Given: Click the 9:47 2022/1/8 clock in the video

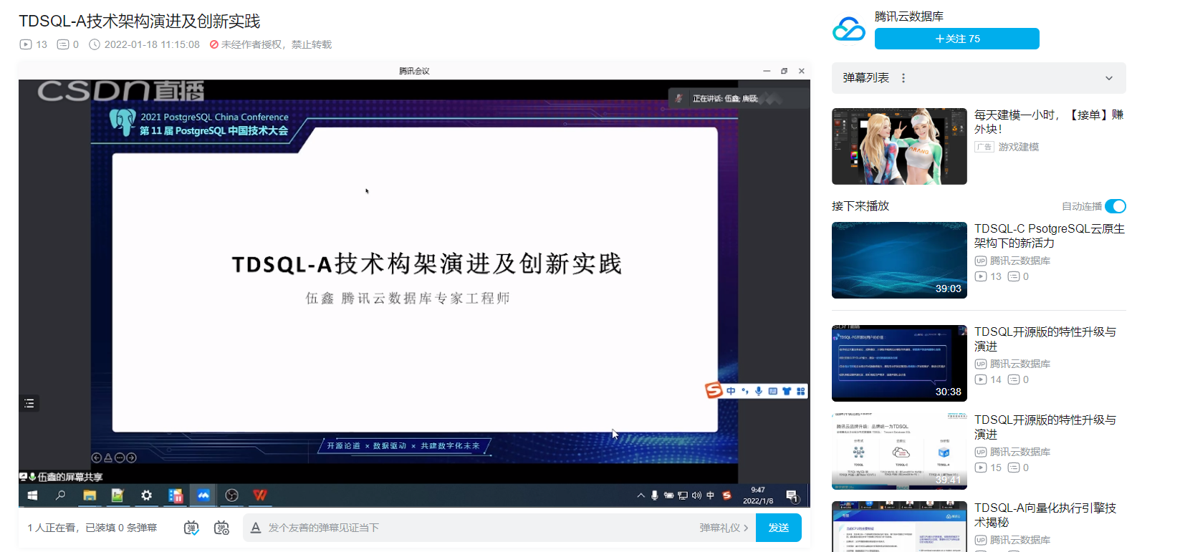Looking at the screenshot, I should pyautogui.click(x=758, y=495).
